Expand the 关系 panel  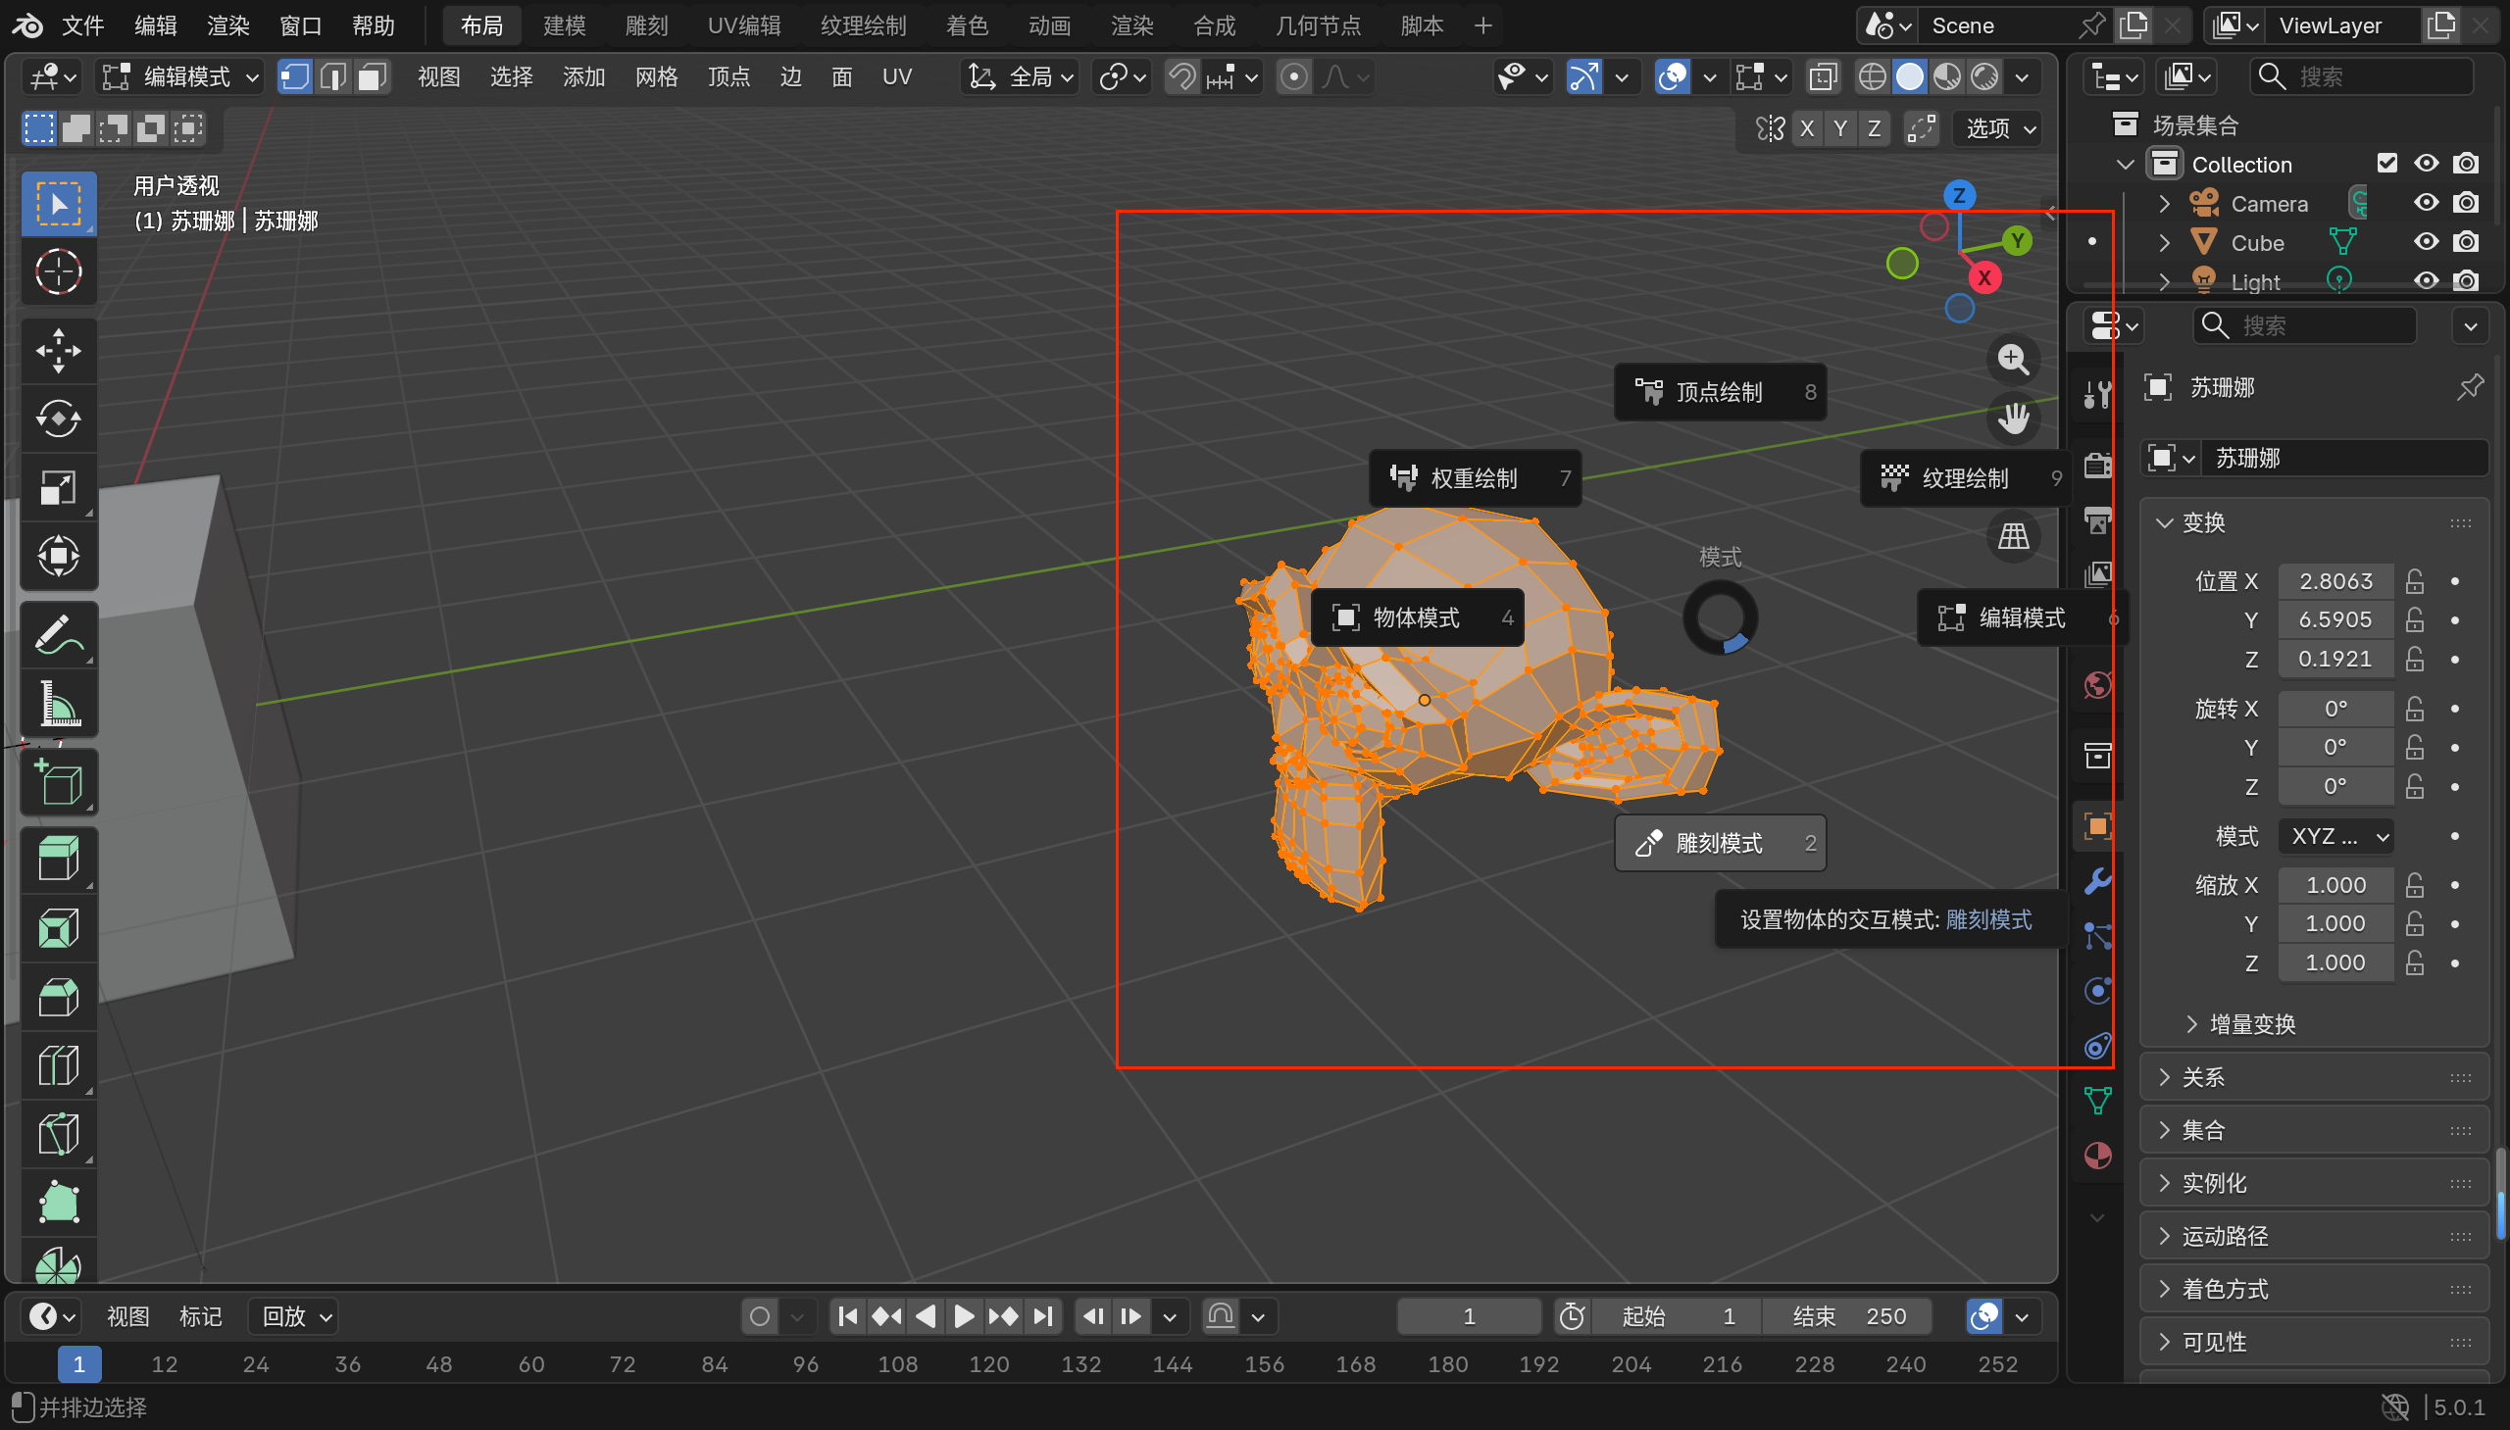2201,1077
